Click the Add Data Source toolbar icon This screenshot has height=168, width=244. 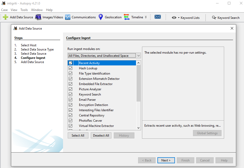pyautogui.click(x=18, y=17)
